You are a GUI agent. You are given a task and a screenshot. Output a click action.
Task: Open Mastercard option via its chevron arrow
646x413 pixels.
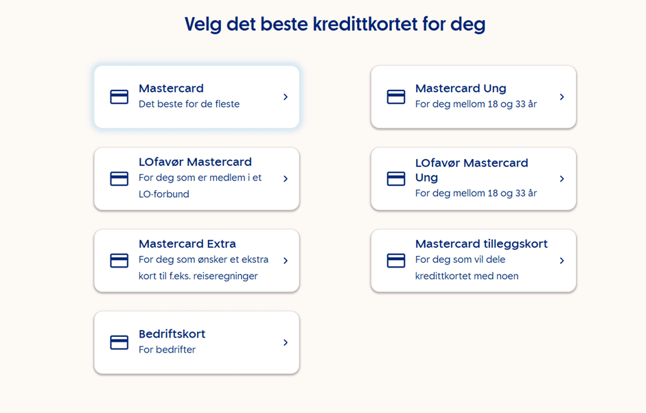(286, 97)
